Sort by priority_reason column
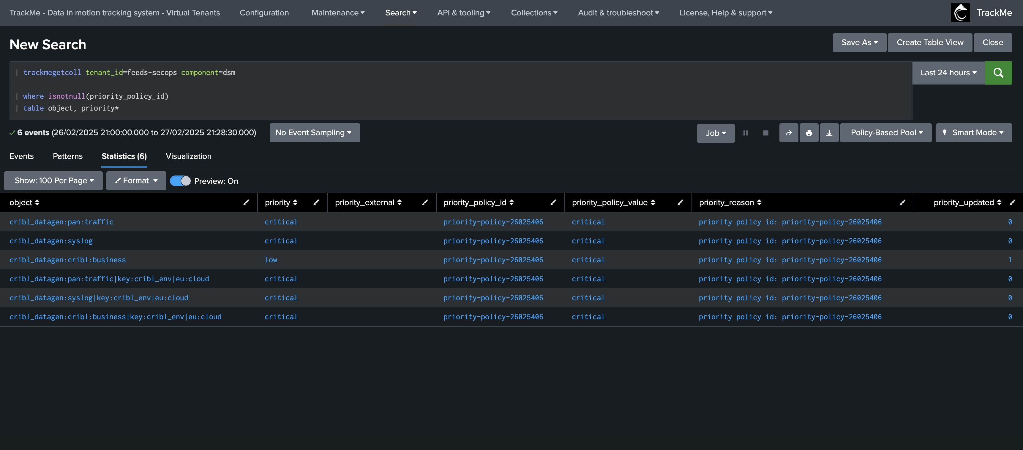This screenshot has height=450, width=1023. pyautogui.click(x=730, y=202)
